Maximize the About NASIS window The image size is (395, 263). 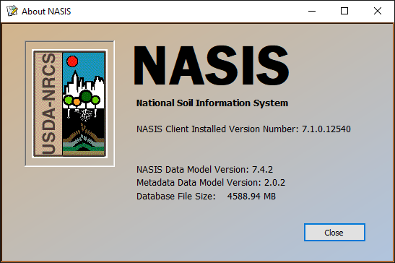click(344, 11)
